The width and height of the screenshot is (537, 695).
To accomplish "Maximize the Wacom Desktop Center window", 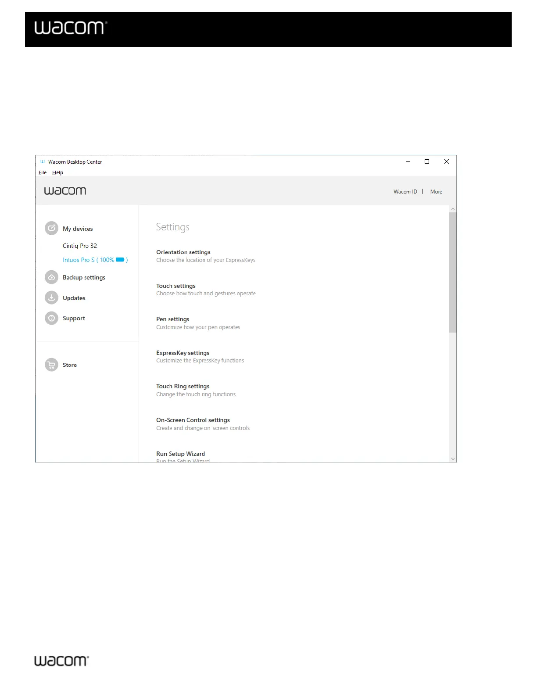I will click(427, 161).
